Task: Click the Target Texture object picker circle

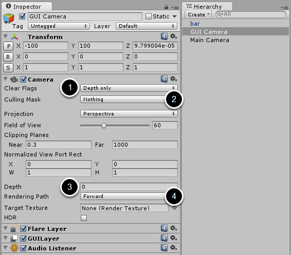Action: (x=174, y=208)
